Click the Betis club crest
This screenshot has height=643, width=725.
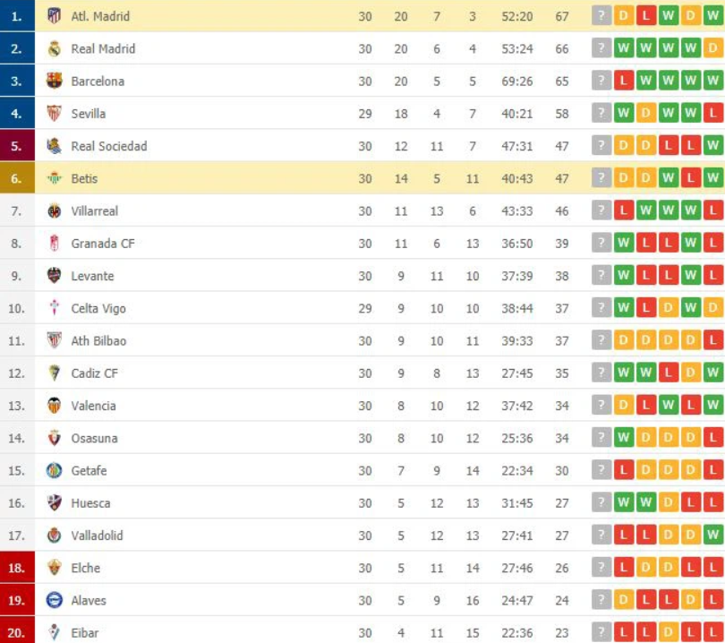point(55,178)
